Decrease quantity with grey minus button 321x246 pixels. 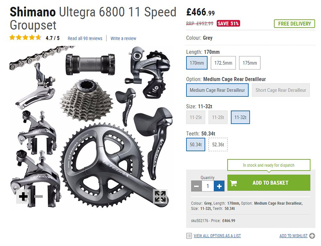[x=196, y=186]
